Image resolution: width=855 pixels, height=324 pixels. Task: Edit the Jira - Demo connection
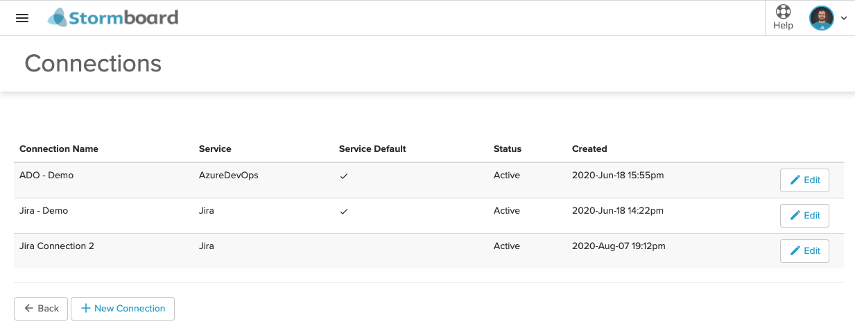[x=804, y=216]
